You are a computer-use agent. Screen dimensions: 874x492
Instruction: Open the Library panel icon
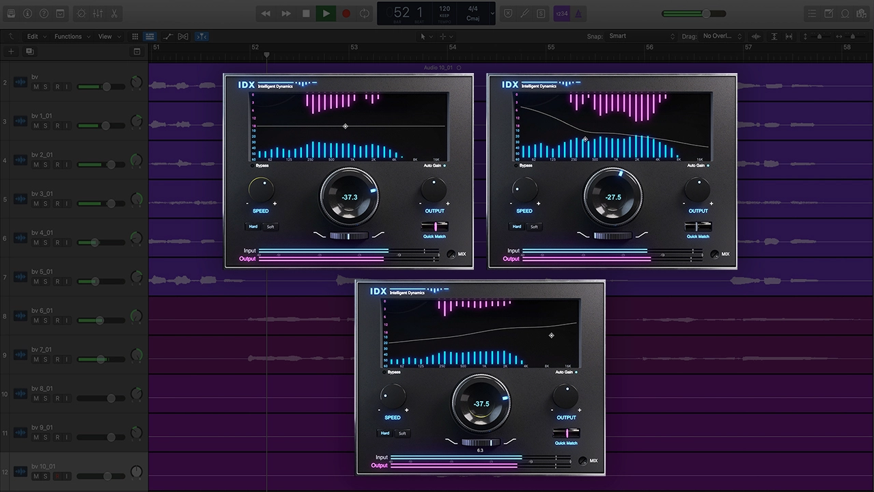11,13
